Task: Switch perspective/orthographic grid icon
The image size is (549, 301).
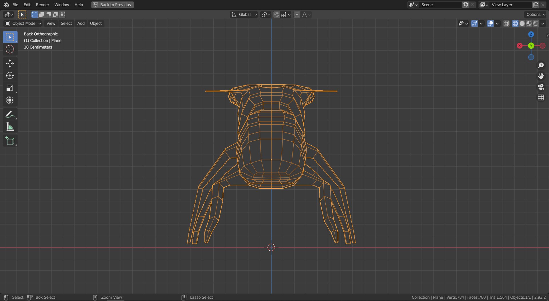Action: coord(541,98)
